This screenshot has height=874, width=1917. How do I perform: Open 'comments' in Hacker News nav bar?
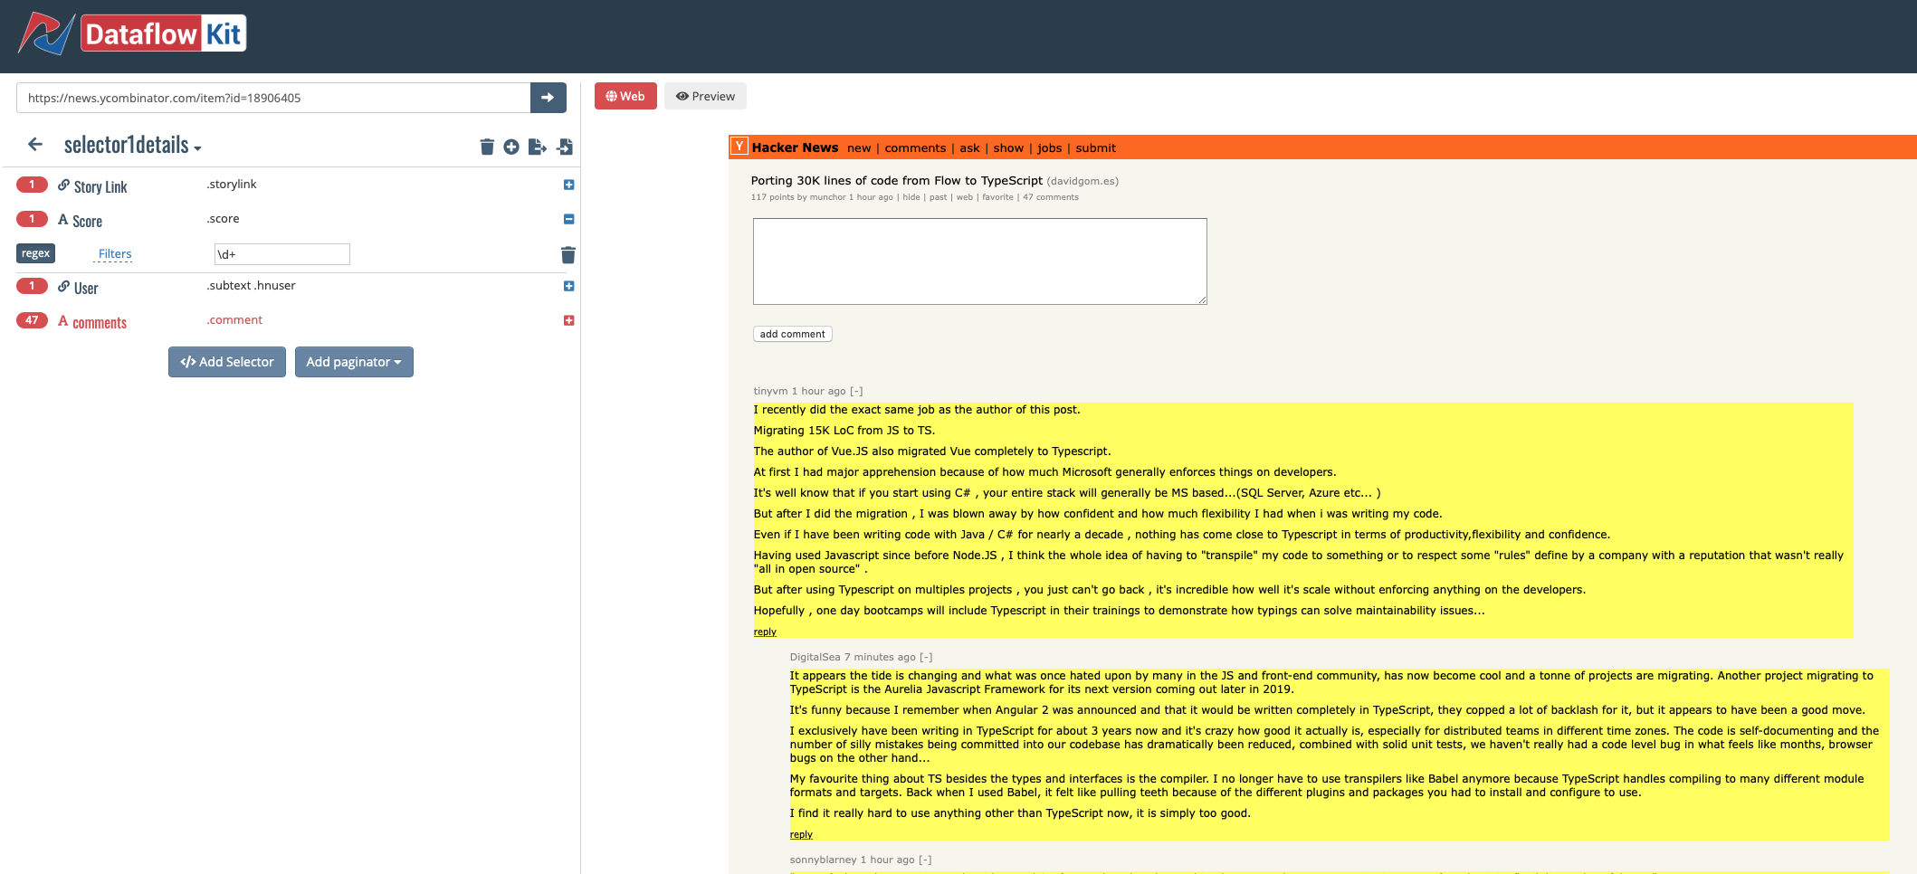[915, 148]
